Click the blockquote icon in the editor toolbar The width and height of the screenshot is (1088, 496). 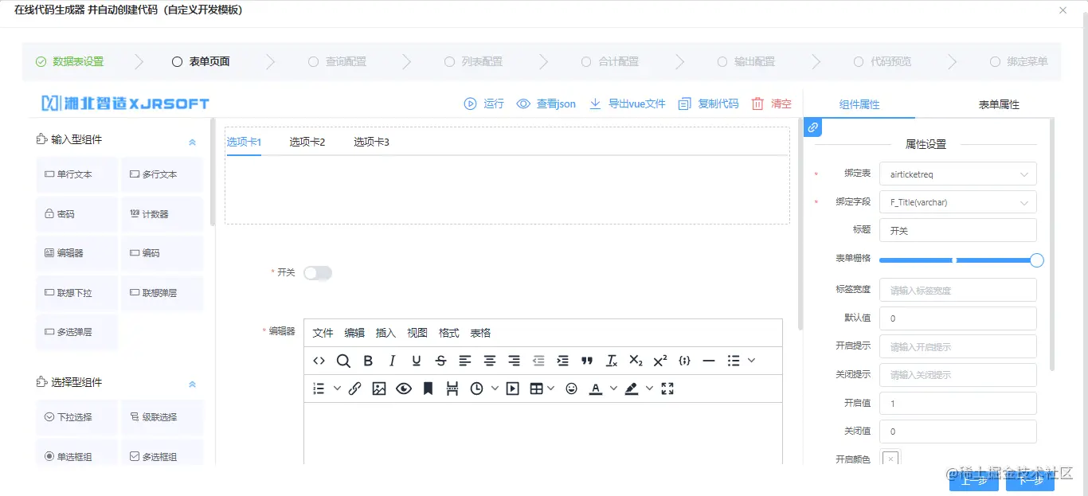tap(587, 360)
